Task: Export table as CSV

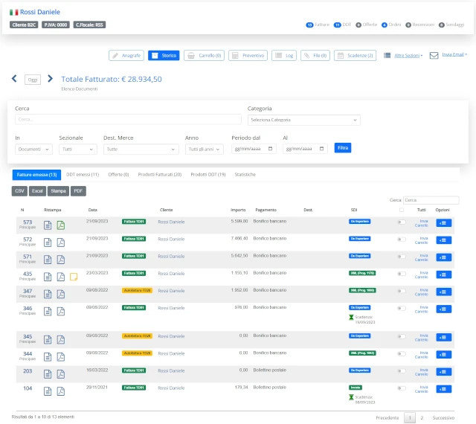Action: (x=19, y=191)
